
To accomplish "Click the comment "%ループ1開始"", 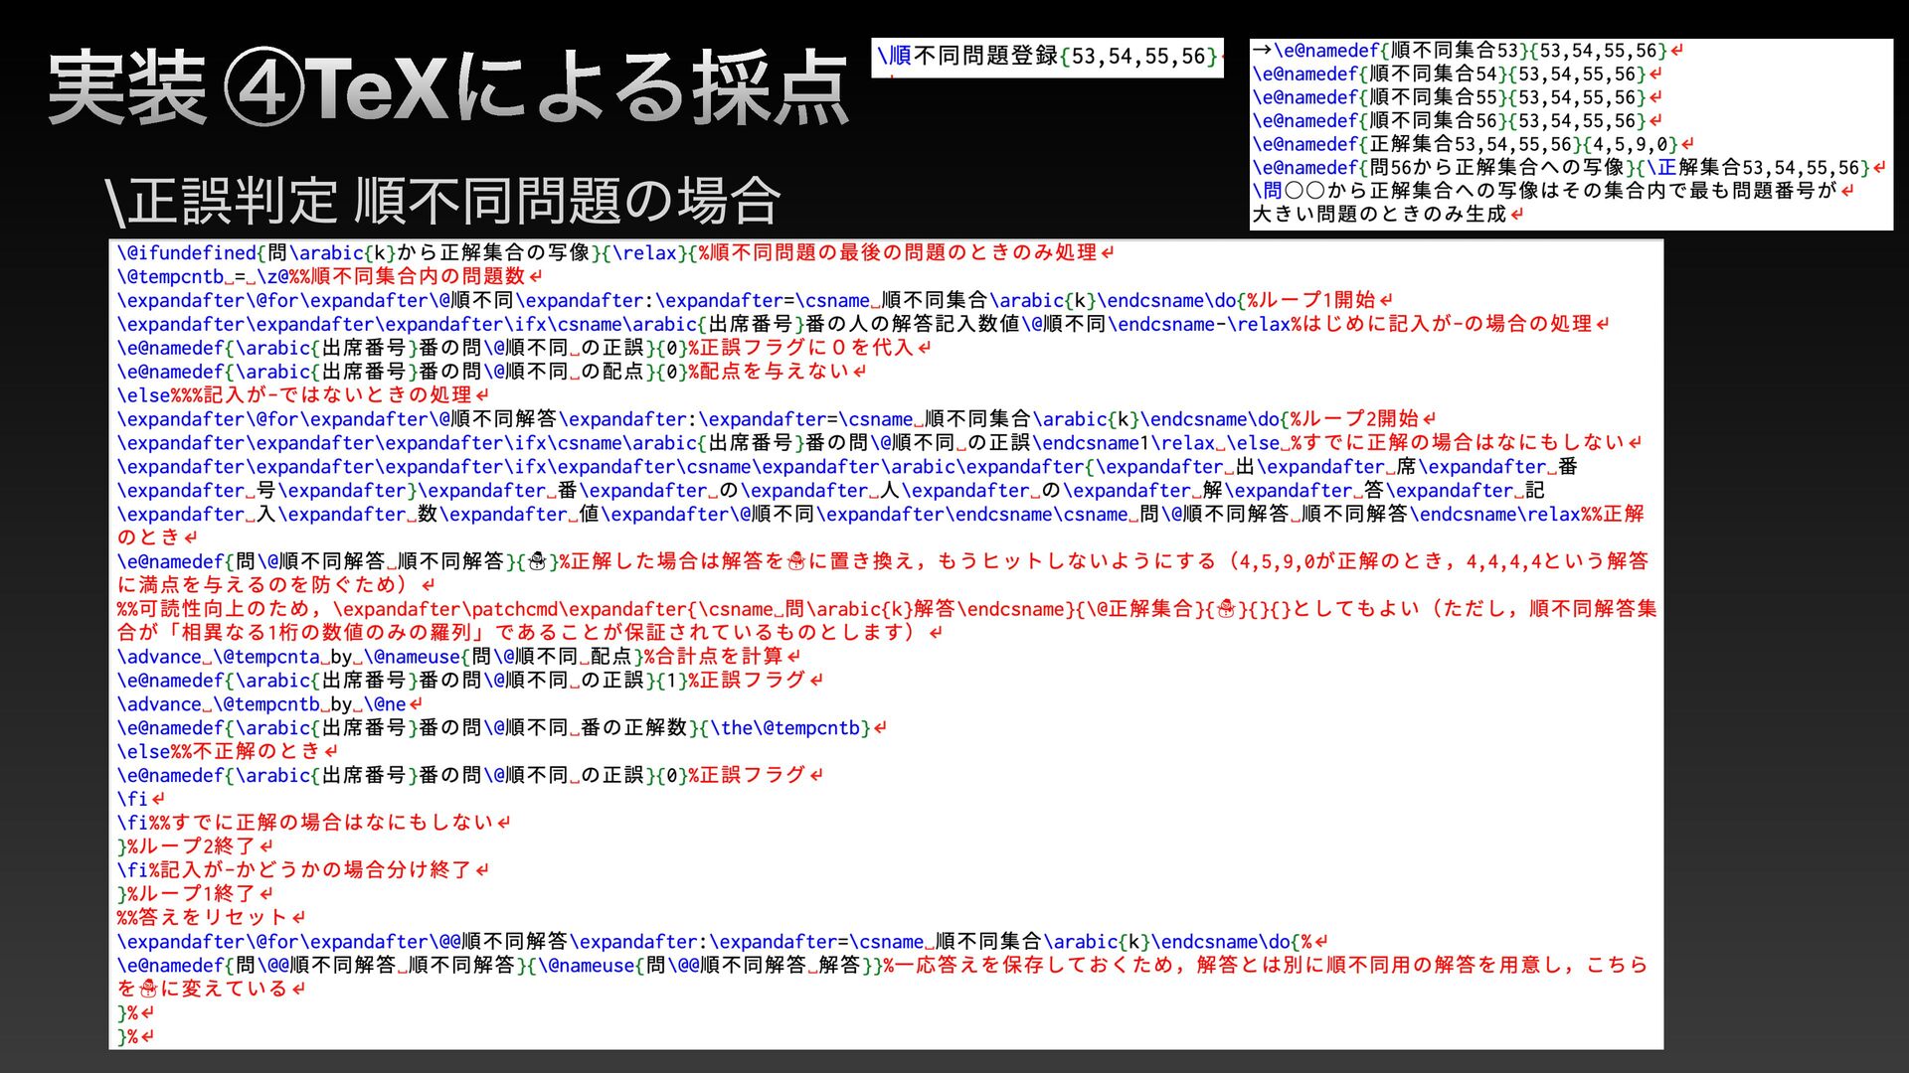I will [1319, 300].
